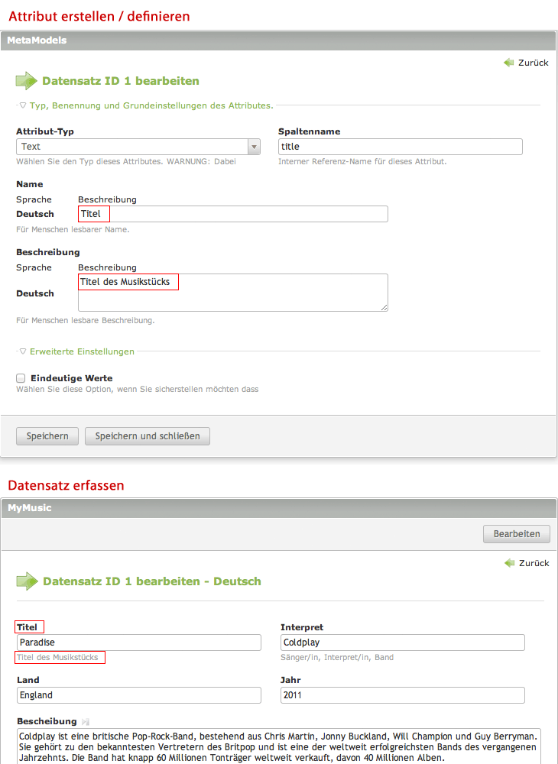Click green arrow icon beside MetaModels 'Datensatz ID 1 bearbeiten'

pyautogui.click(x=27, y=81)
